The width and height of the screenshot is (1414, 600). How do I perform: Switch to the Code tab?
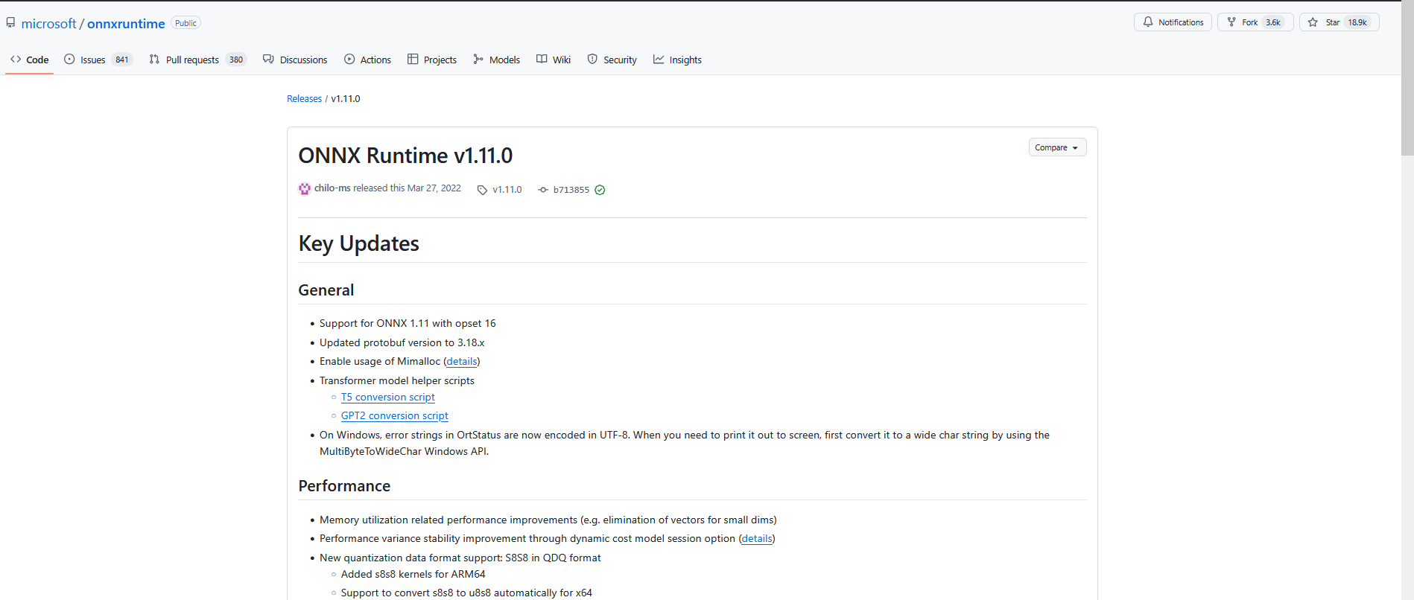pyautogui.click(x=30, y=60)
